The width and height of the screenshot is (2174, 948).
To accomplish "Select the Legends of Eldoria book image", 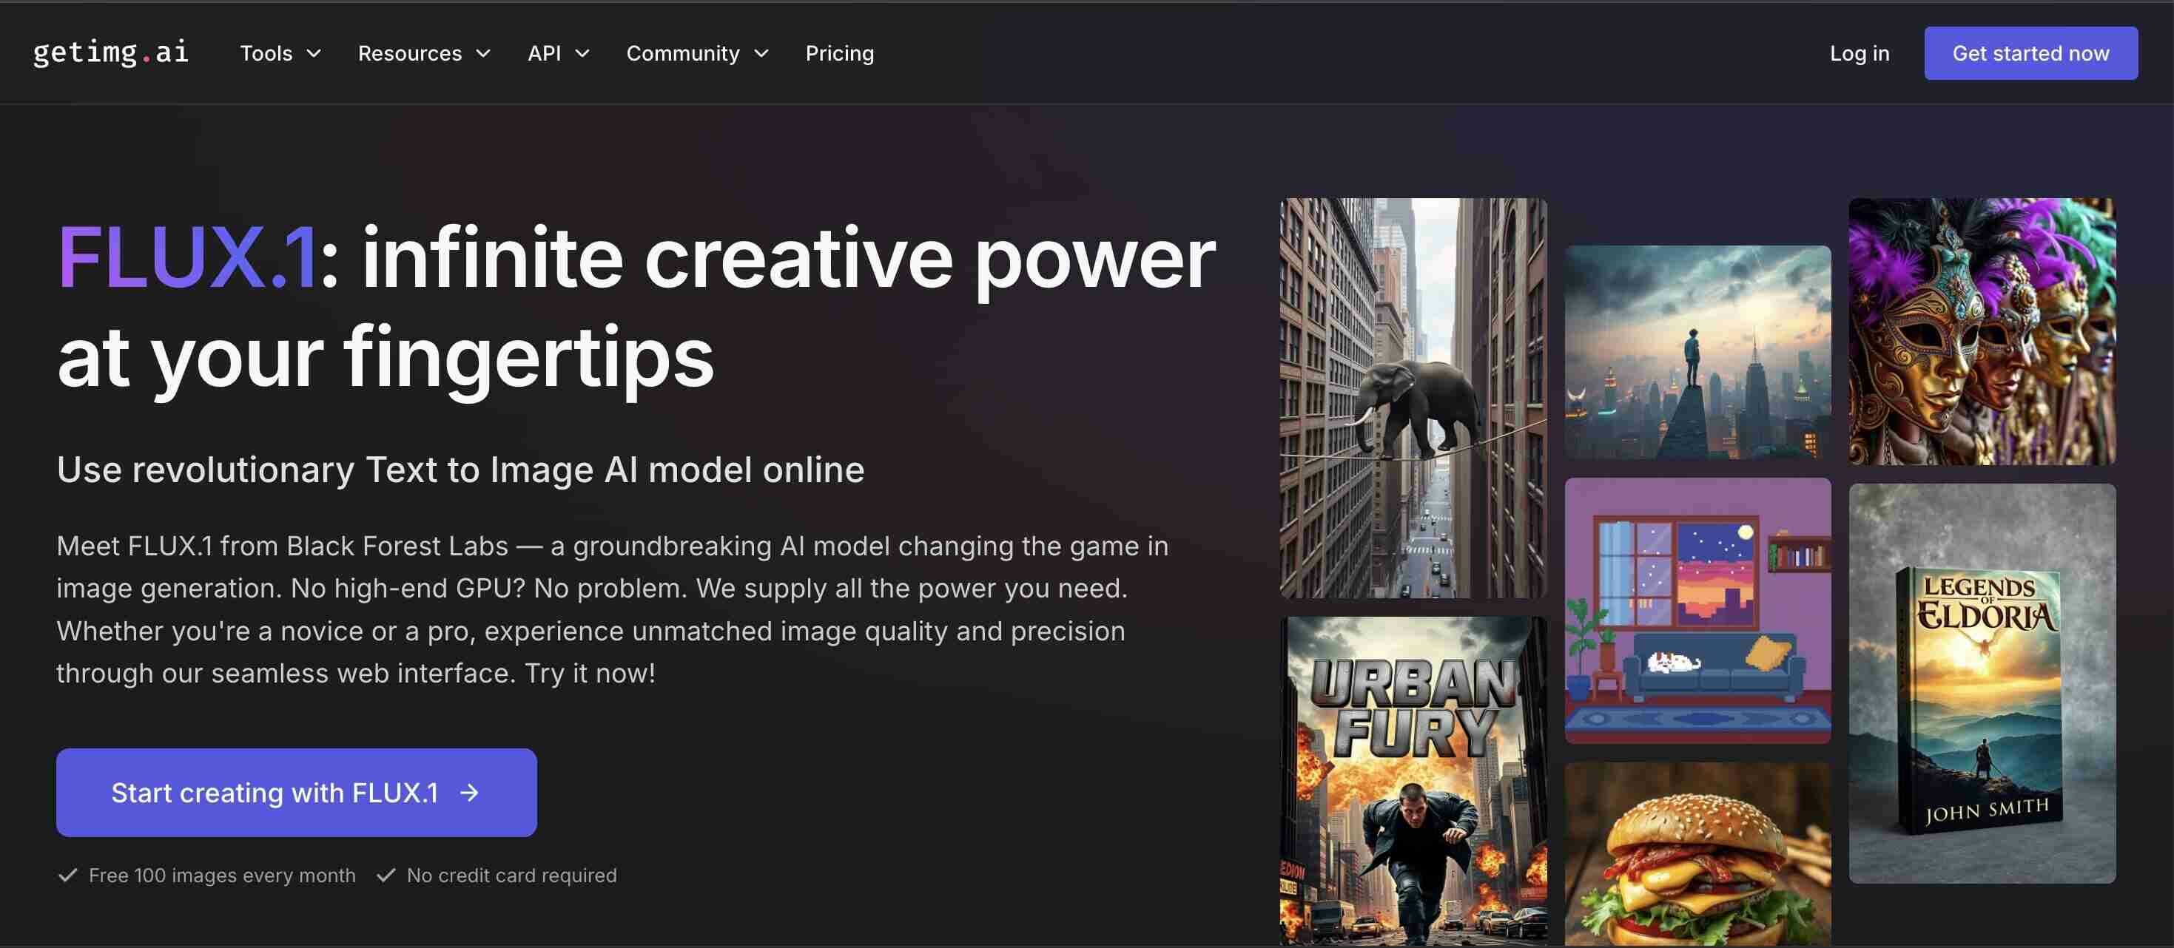I will 1982,683.
